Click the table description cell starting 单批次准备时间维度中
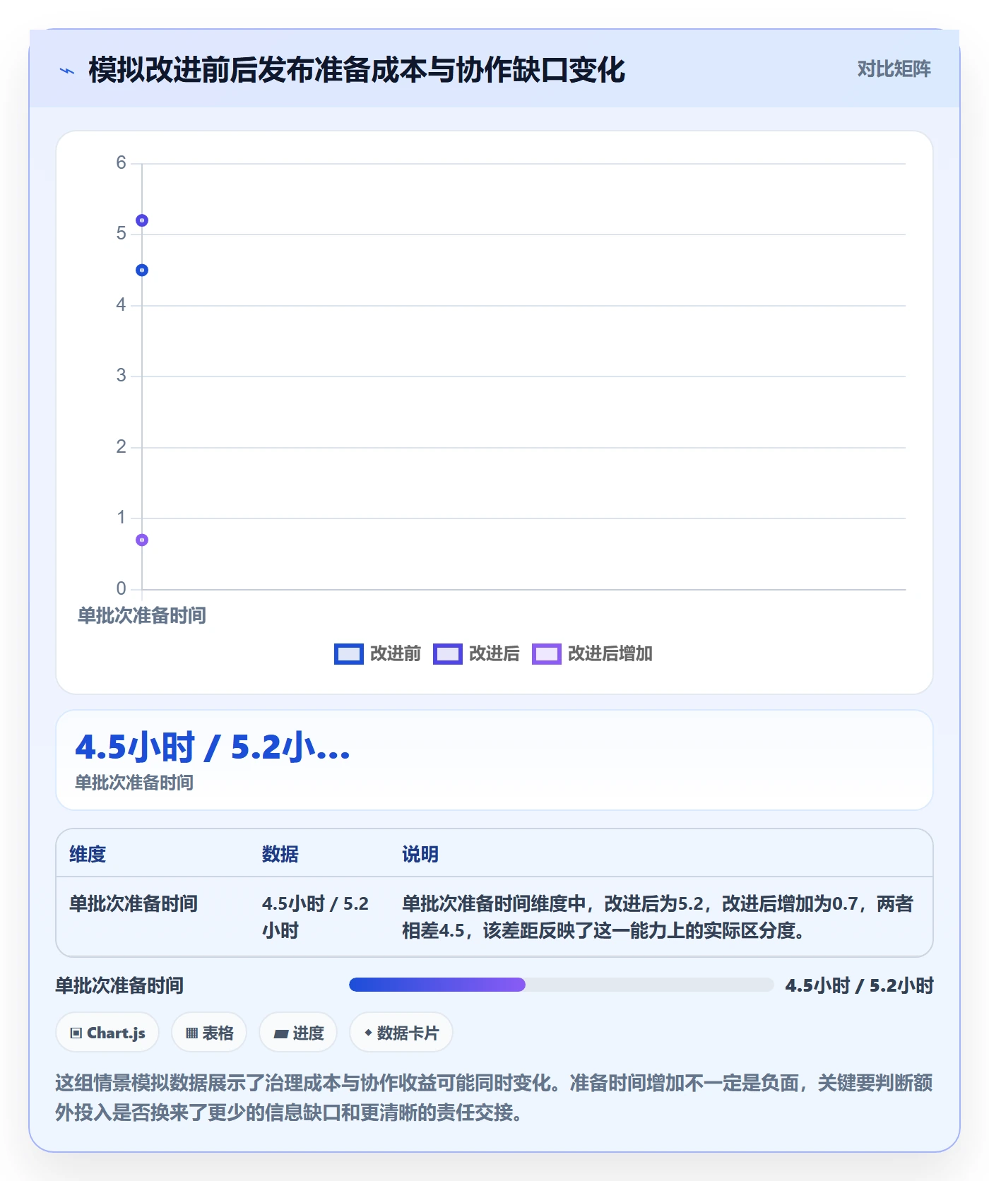The height and width of the screenshot is (1181, 989). point(658,917)
